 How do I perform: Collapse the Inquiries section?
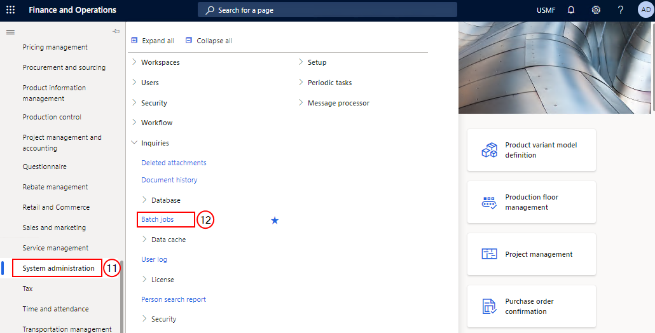(x=134, y=143)
